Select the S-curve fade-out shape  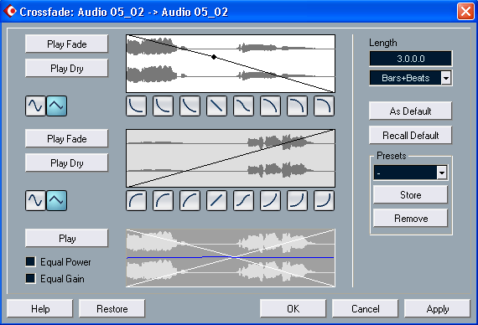243,106
